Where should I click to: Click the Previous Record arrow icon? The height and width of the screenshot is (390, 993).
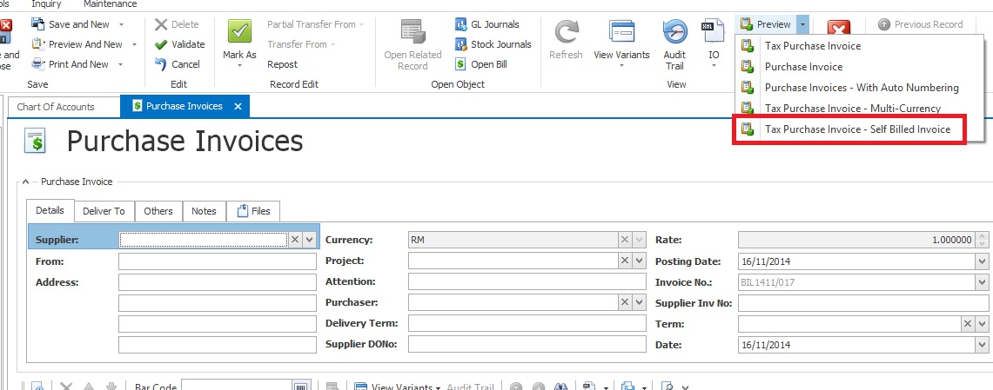click(x=884, y=24)
